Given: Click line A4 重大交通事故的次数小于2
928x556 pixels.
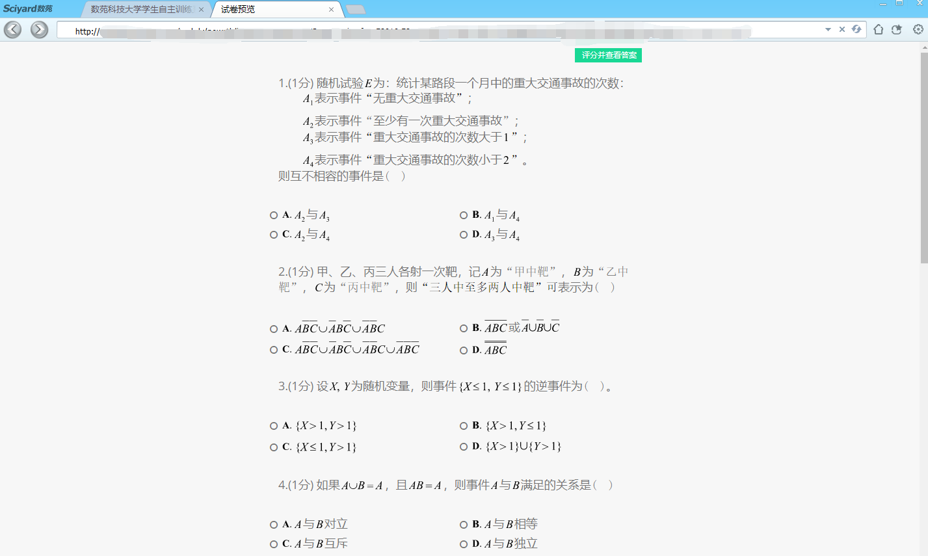Looking at the screenshot, I should tap(416, 160).
